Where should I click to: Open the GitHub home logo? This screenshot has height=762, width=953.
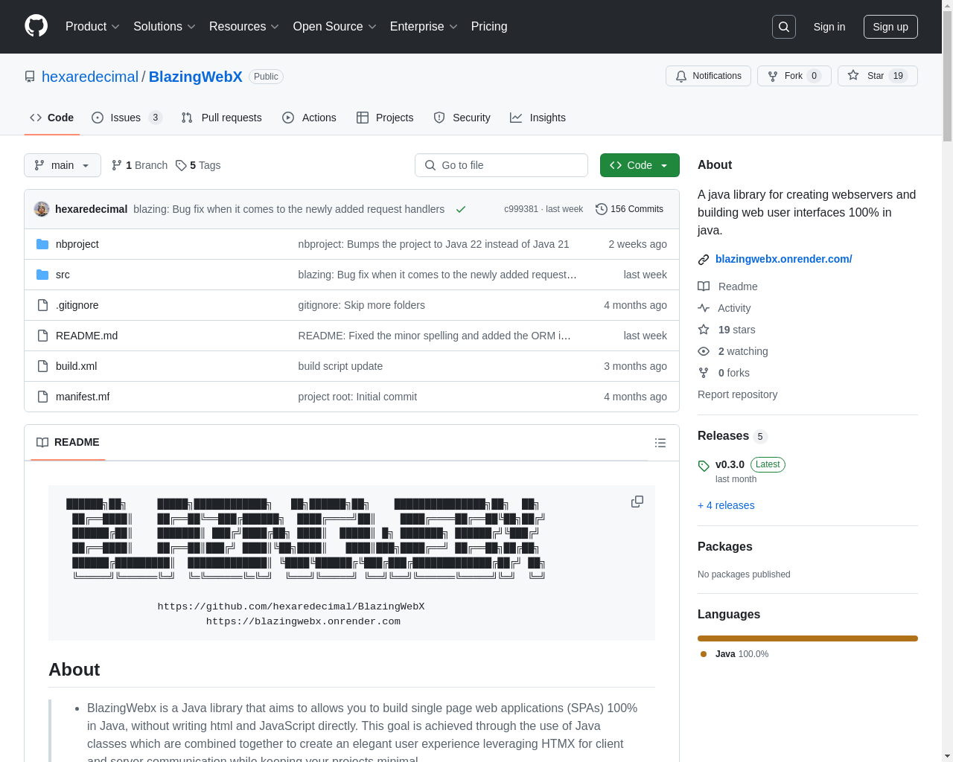pyautogui.click(x=36, y=26)
